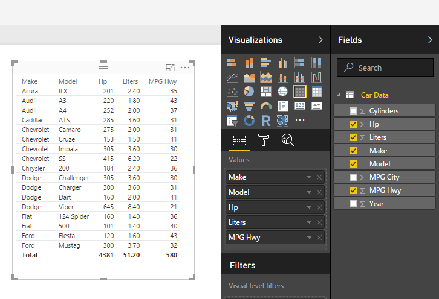Image resolution: width=439 pixels, height=299 pixels.
Task: Click the highlighted Table visualization icon
Action: (x=299, y=92)
